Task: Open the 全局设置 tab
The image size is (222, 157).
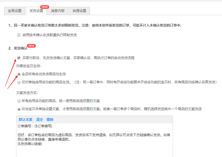Action: point(15,11)
